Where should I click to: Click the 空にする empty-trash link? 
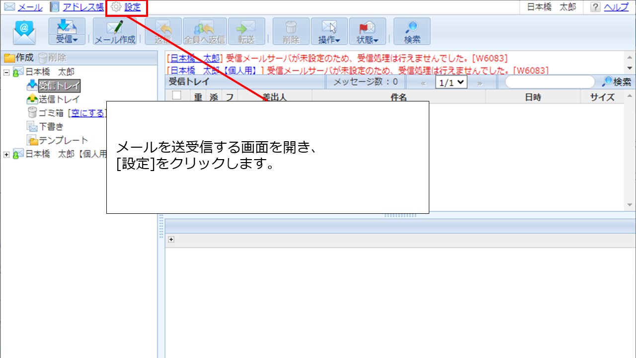88,113
